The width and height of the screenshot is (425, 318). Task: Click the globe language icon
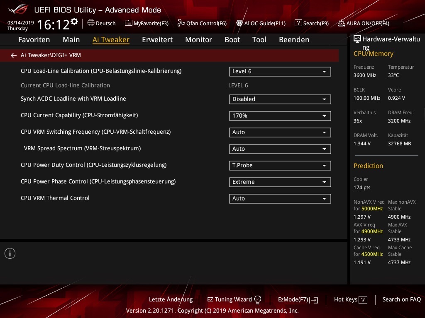coord(91,23)
